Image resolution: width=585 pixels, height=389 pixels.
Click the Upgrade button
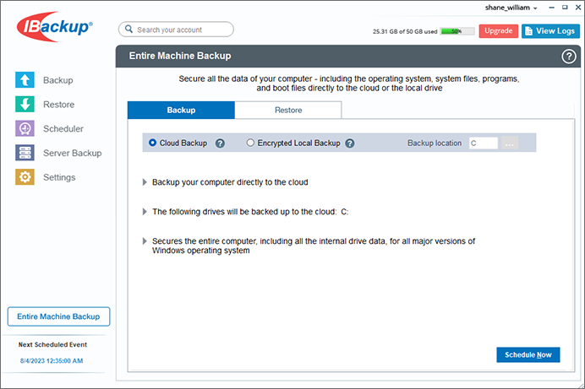(x=499, y=31)
